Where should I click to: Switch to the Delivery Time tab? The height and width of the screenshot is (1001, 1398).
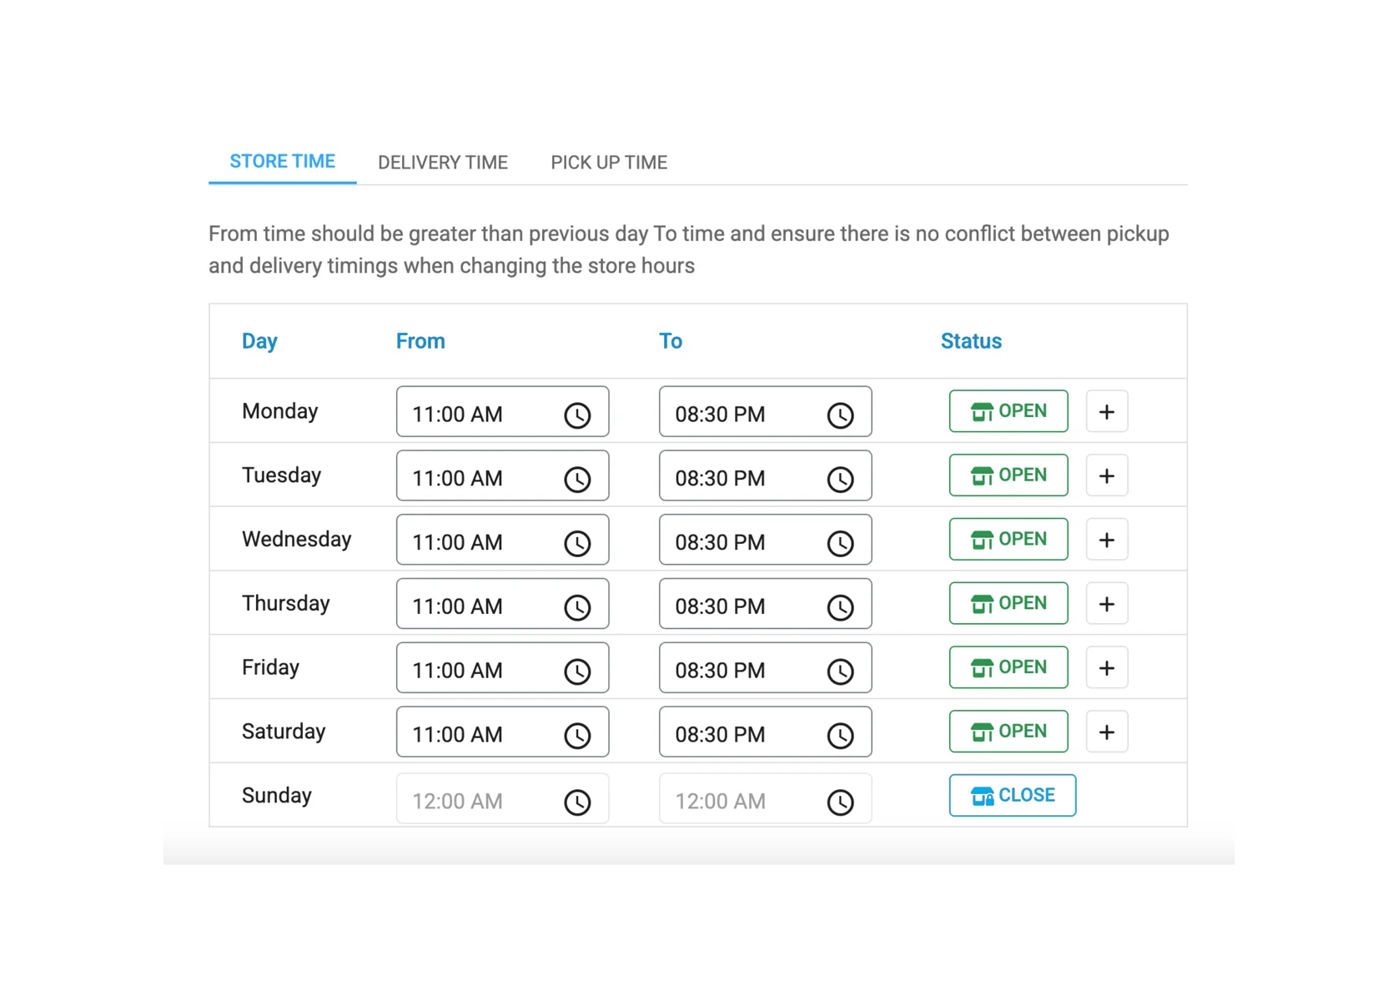click(x=442, y=163)
